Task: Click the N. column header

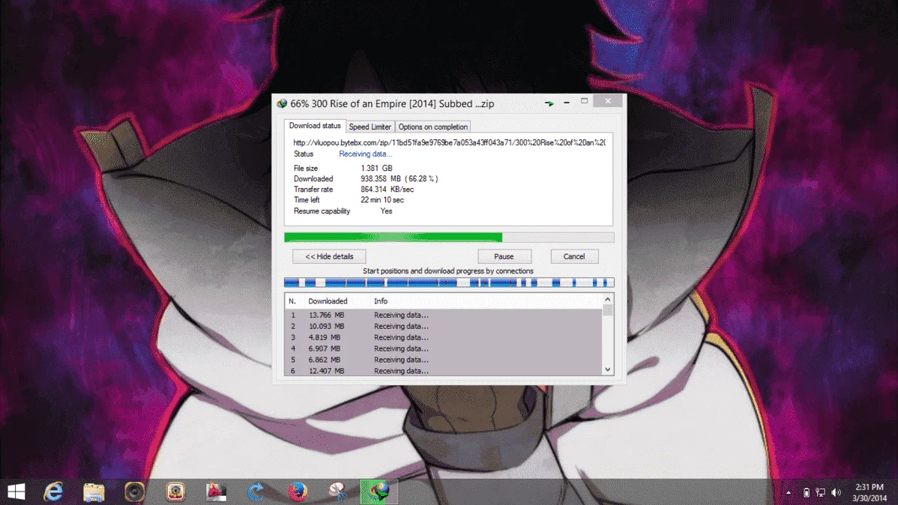Action: [x=292, y=301]
